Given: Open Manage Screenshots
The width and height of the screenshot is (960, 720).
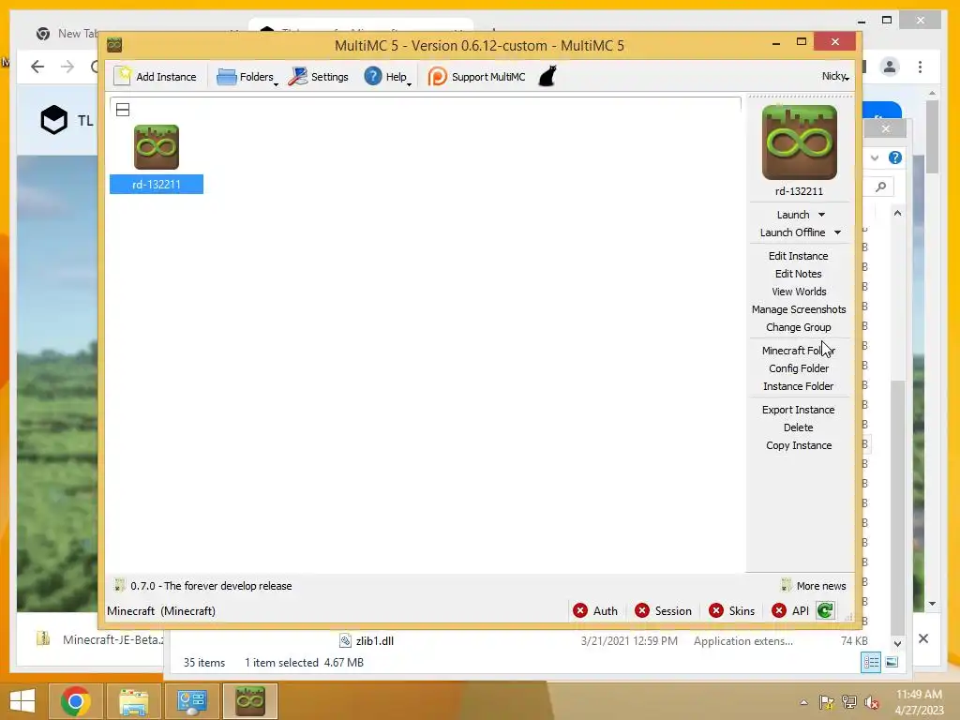Looking at the screenshot, I should click(799, 309).
